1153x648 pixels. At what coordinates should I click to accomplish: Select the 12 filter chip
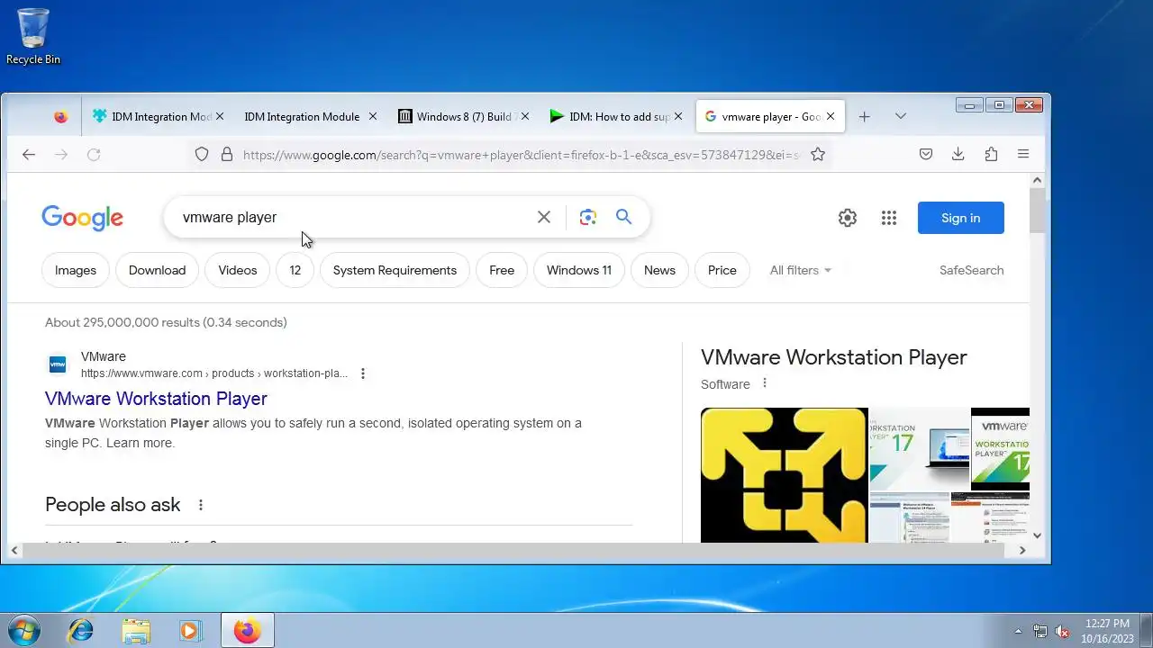click(x=295, y=270)
